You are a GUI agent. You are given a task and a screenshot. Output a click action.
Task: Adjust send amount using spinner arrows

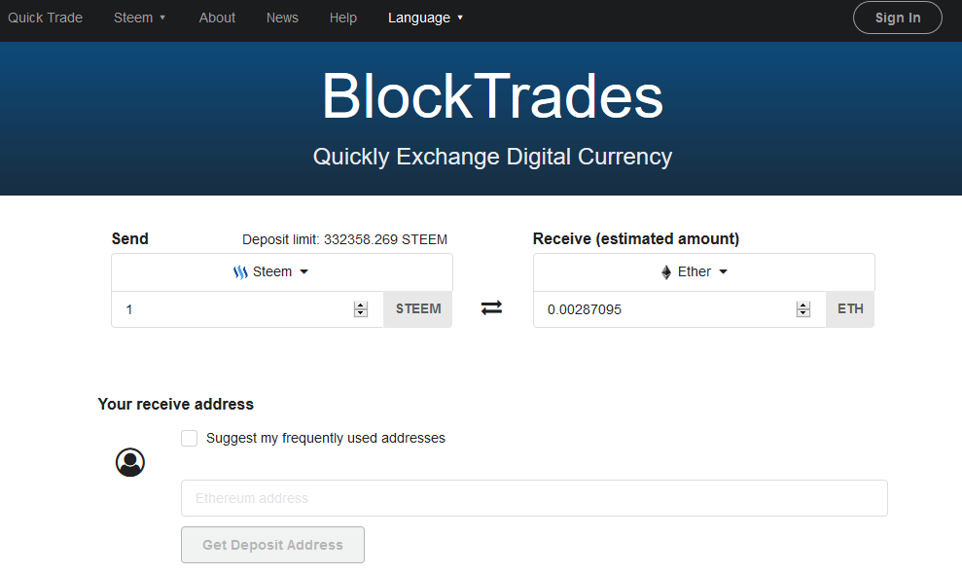tap(361, 309)
